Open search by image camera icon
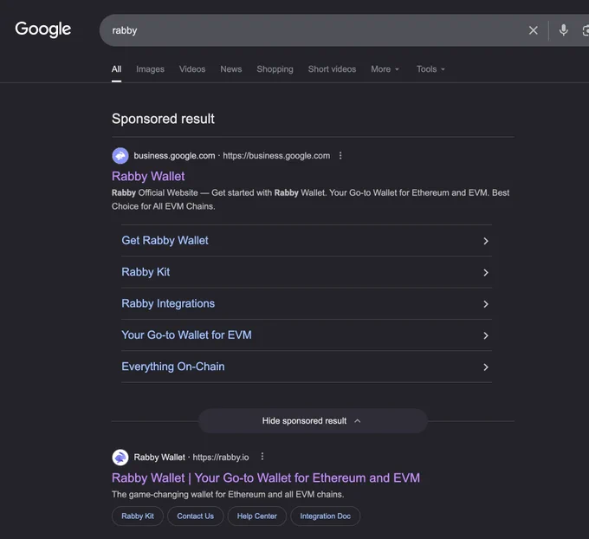The image size is (589, 539). [586, 30]
